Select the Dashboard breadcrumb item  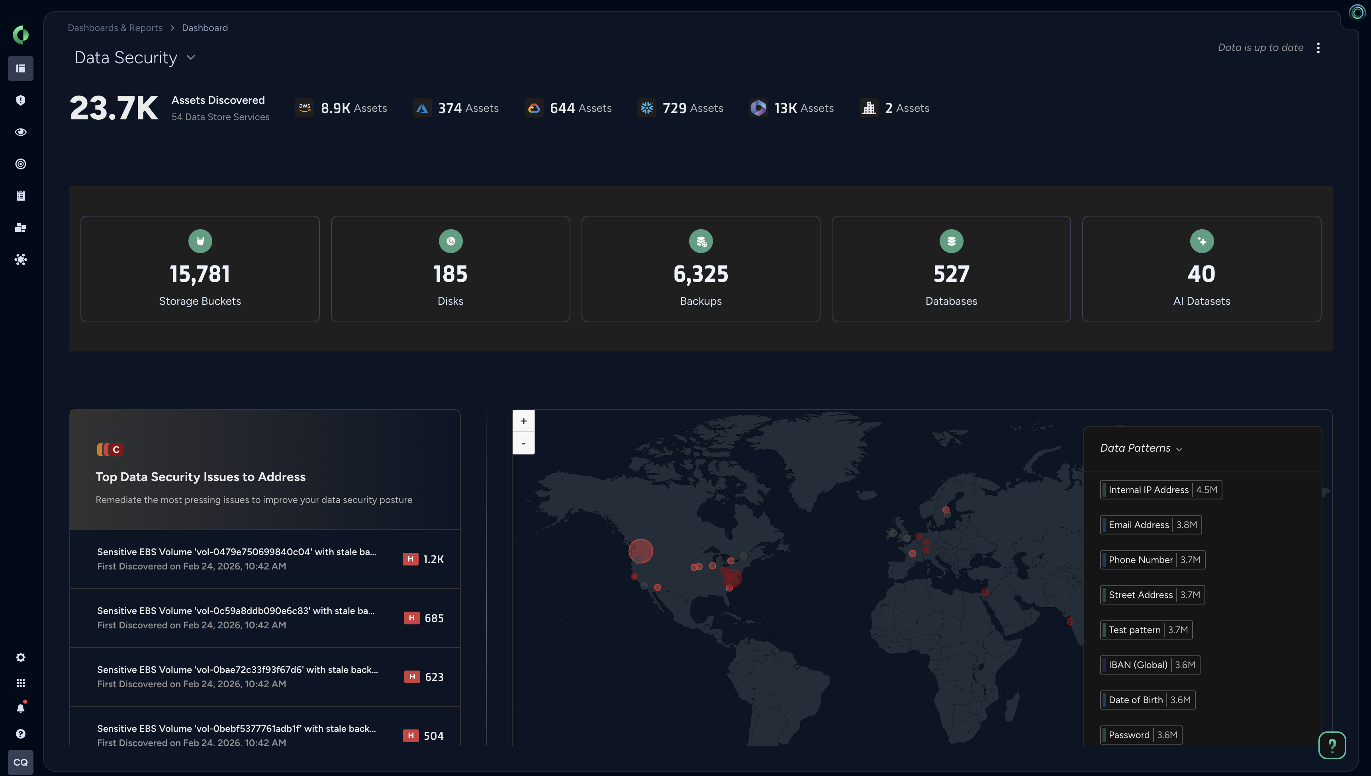[x=205, y=27]
